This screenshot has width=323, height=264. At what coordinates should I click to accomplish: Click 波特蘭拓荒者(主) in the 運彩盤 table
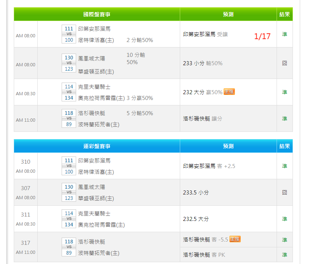click(99, 253)
